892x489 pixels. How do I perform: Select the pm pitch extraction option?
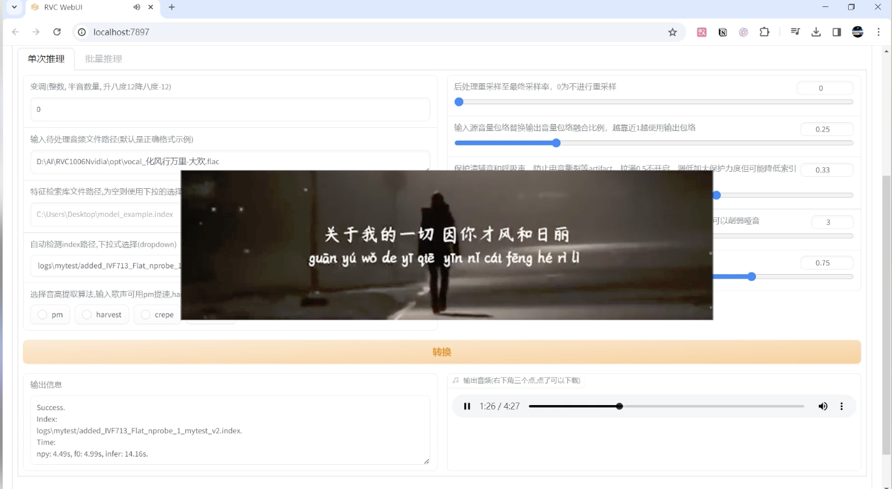(x=51, y=315)
